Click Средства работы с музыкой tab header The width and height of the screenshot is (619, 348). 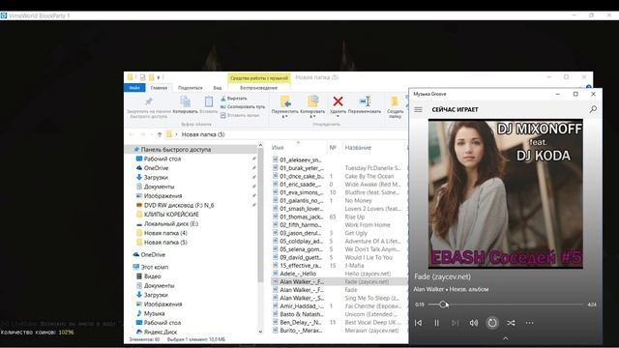(x=259, y=78)
